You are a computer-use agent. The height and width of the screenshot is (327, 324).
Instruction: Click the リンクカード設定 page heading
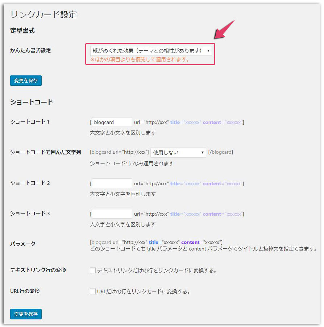tap(43, 15)
